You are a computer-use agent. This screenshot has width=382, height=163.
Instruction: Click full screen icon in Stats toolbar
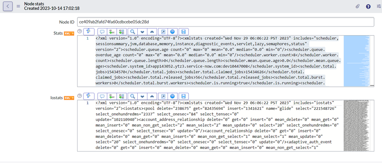tap(163, 31)
